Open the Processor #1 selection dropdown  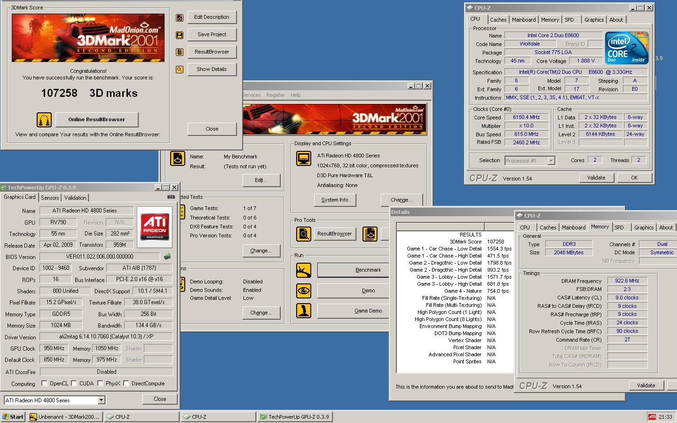[x=551, y=161]
